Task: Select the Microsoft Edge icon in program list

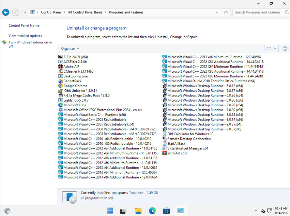Action: 60,105
